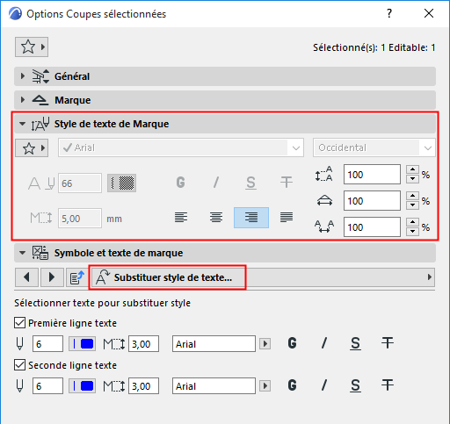Click Arial font field in Seconde ligne row
450x424 pixels.
[x=214, y=385]
